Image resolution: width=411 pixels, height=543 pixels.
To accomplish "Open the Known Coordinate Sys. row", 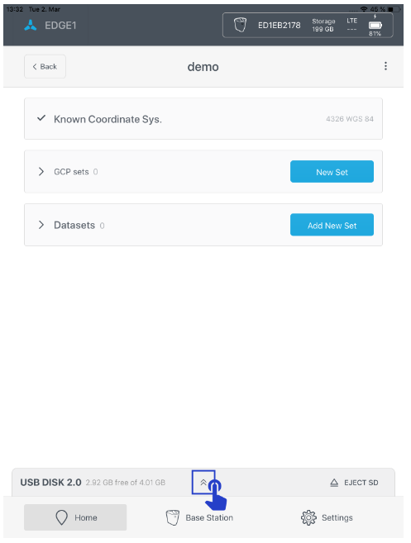I will pos(203,119).
